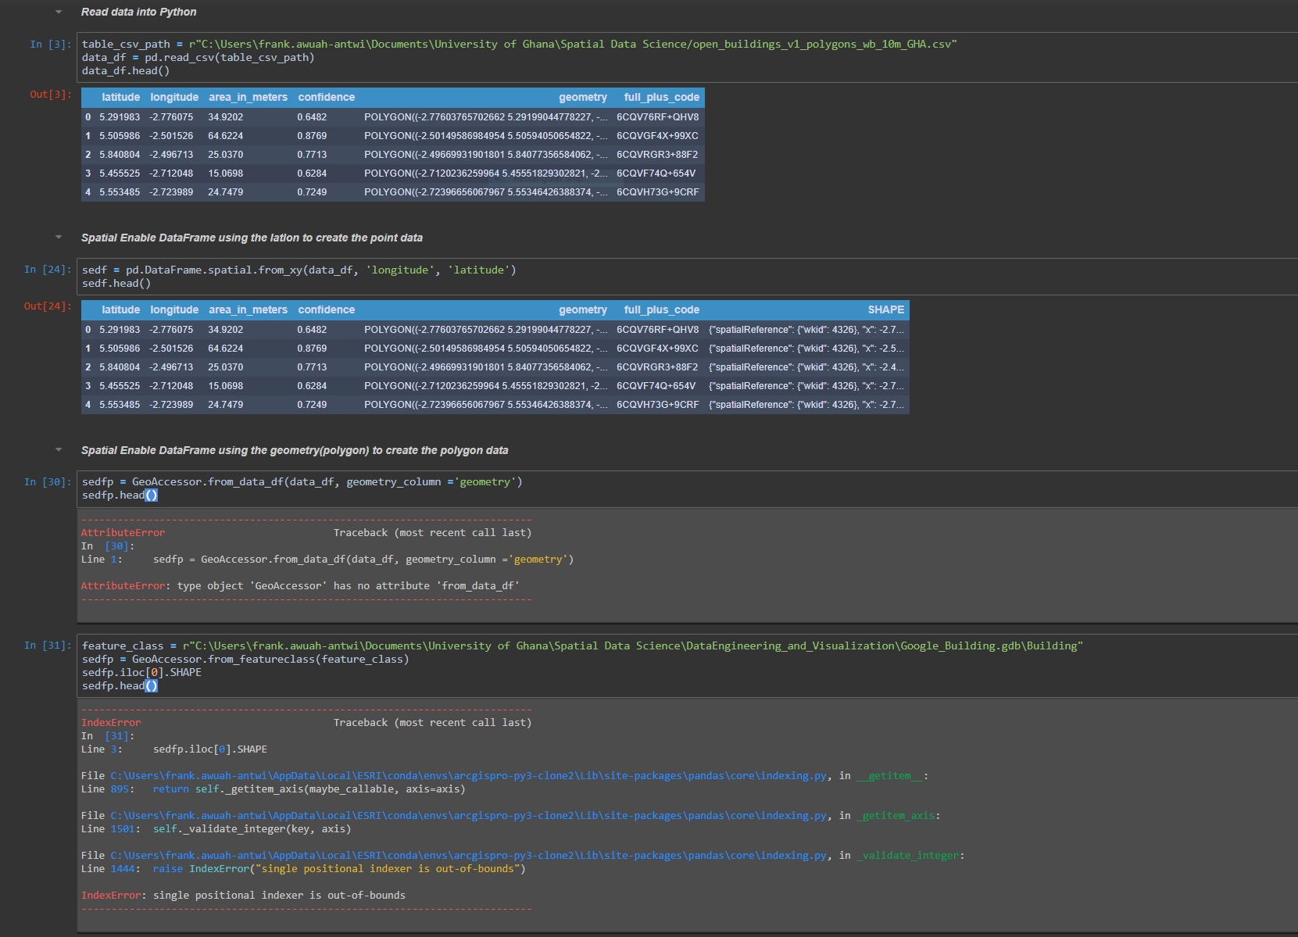Screen dimensions: 1298x937
Task: Click the Out[24] output prompt
Action: pos(48,306)
